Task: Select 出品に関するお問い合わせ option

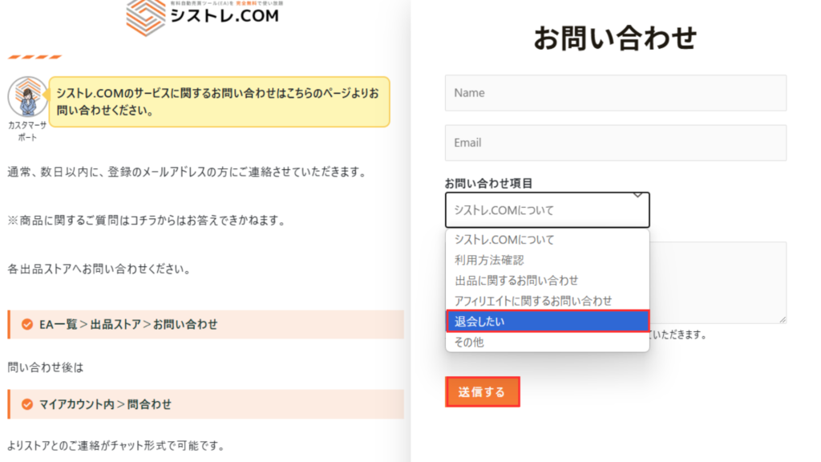Action: 547,280
